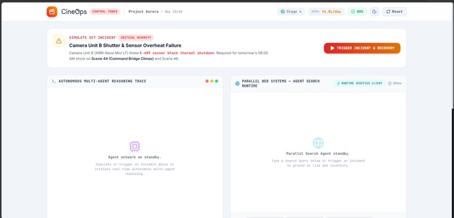Click the warning triangle incident icon
Image resolution: width=454 pixels, height=218 pixels.
click(x=59, y=41)
